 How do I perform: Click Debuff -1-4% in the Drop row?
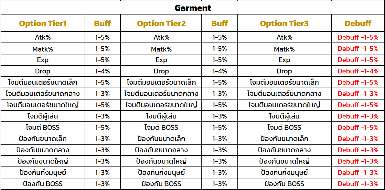(x=358, y=71)
